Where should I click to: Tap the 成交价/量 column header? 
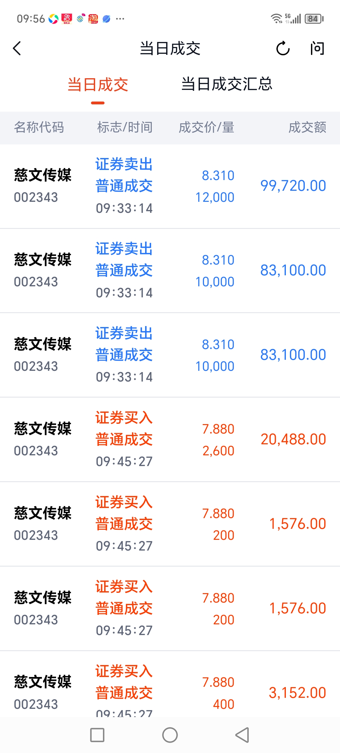coord(207,128)
